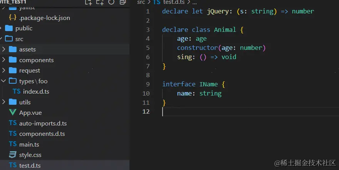Select the request folder
This screenshot has width=339, height=170.
[x=30, y=71]
